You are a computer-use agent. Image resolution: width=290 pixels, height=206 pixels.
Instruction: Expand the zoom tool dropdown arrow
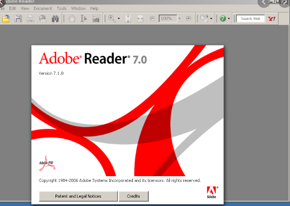point(119,18)
